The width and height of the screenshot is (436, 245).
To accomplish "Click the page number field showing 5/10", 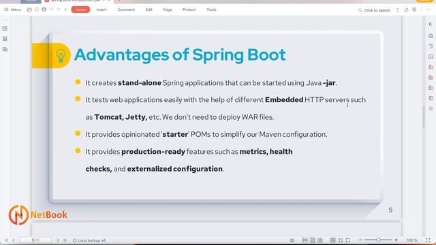I will point(35,240).
